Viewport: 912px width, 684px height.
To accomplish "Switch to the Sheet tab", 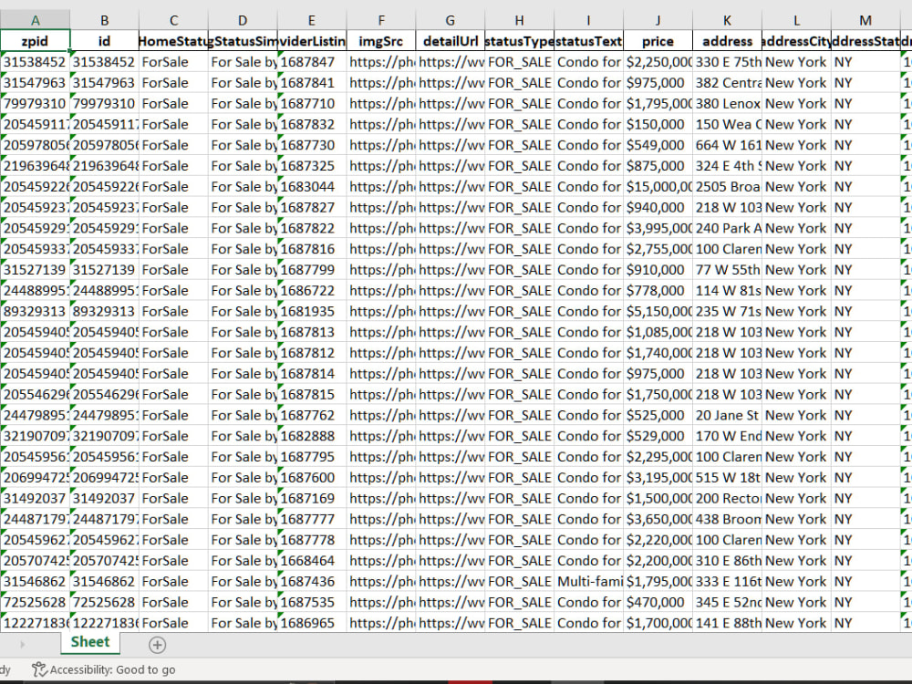I will (90, 642).
